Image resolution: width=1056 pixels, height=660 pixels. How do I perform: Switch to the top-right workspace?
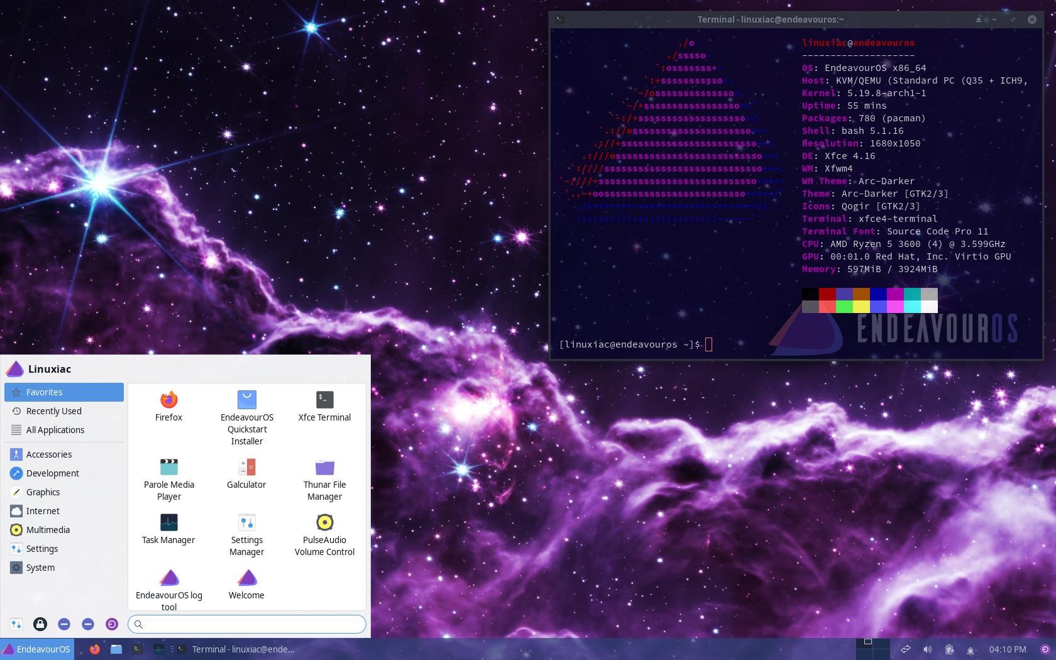pos(881,644)
